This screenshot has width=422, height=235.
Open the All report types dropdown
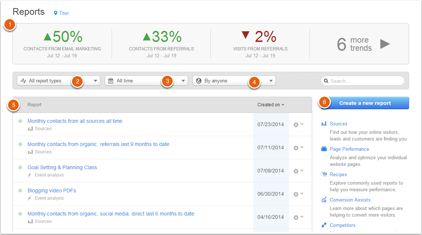coord(58,81)
